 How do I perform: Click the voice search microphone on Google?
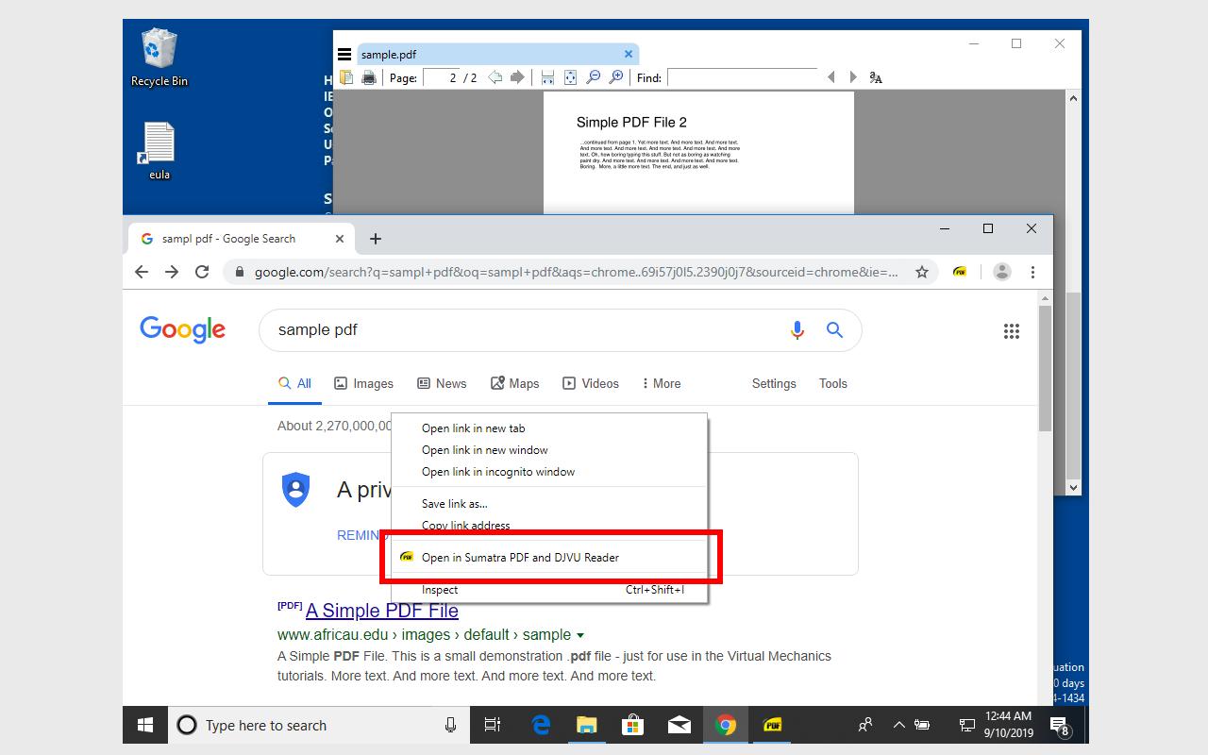(797, 329)
